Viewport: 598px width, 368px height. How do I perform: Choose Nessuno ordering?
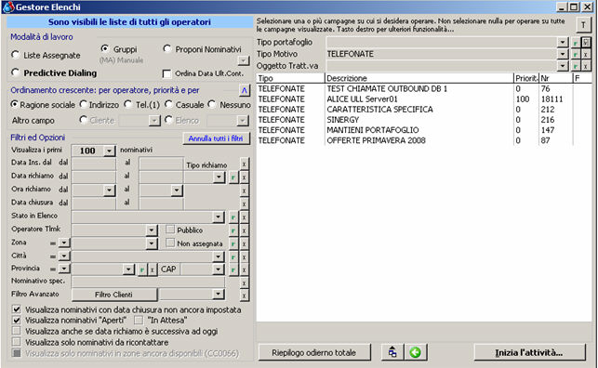(x=212, y=104)
